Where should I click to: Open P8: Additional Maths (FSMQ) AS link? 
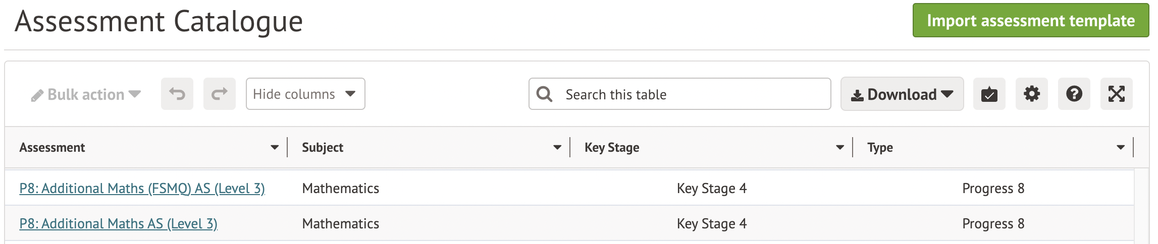pyautogui.click(x=142, y=189)
